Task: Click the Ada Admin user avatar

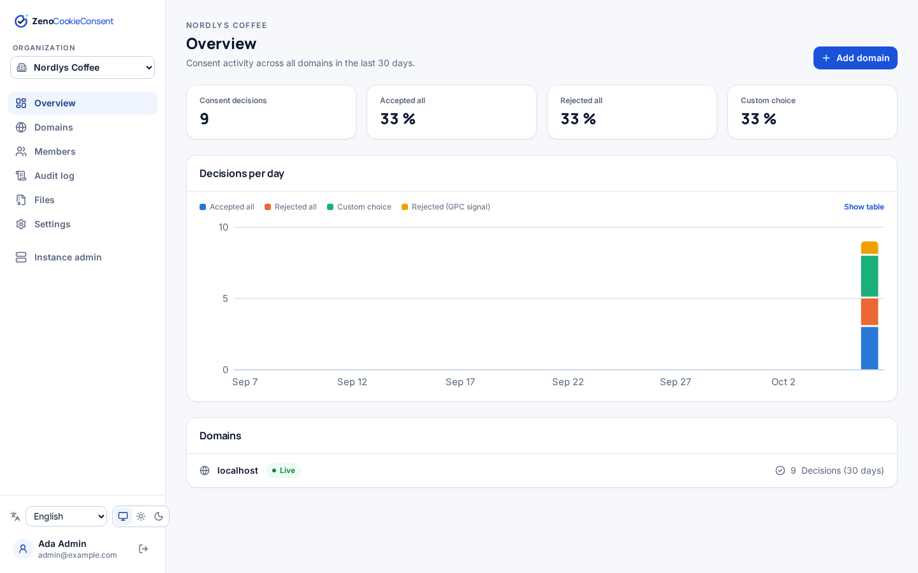Action: tap(23, 549)
